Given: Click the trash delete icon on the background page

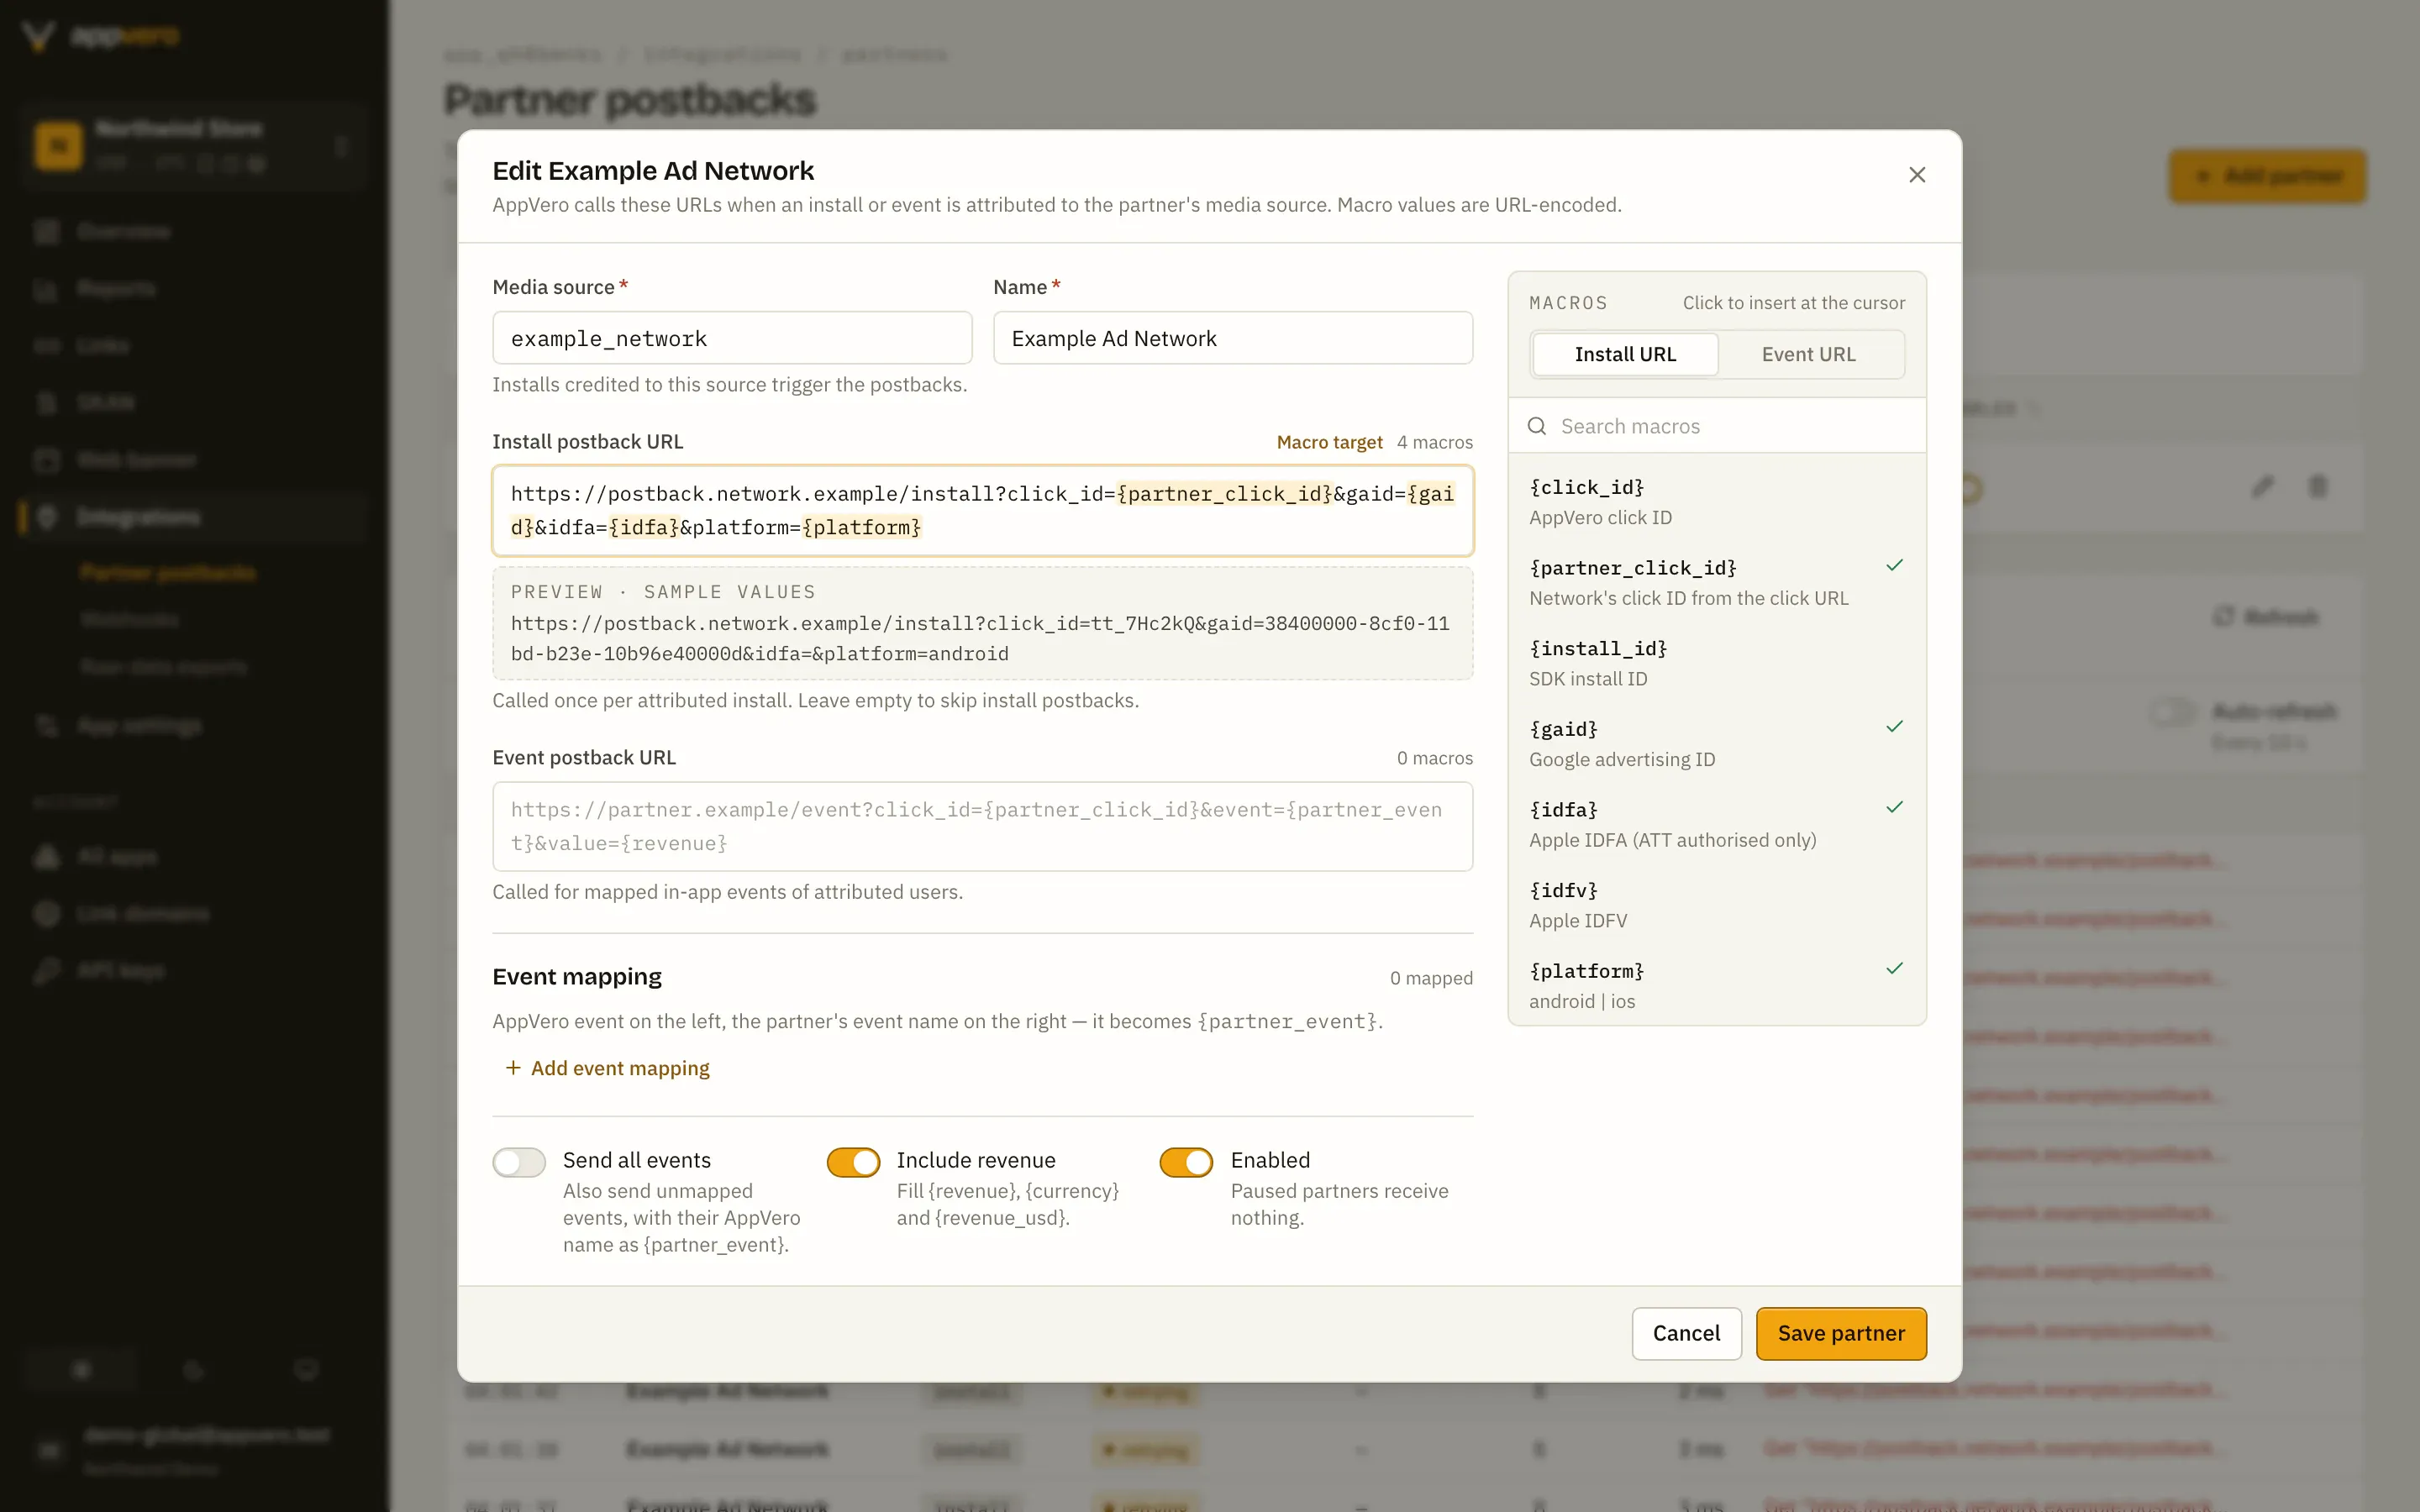Looking at the screenshot, I should [2318, 487].
